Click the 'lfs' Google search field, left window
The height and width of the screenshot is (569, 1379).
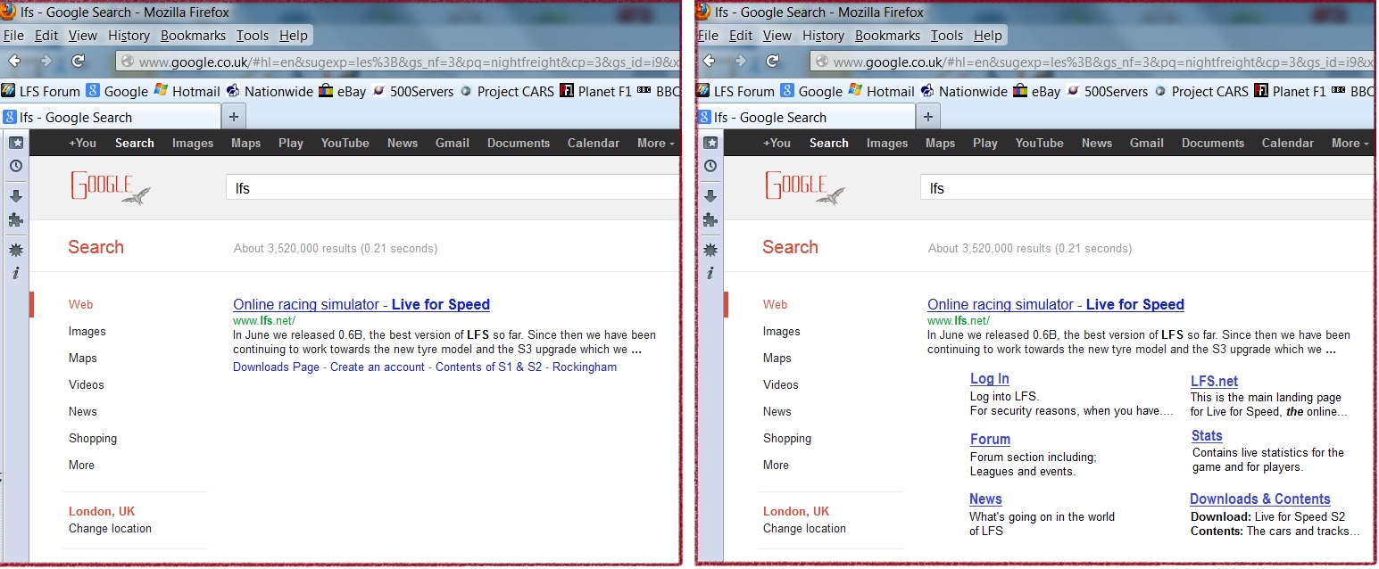point(453,188)
